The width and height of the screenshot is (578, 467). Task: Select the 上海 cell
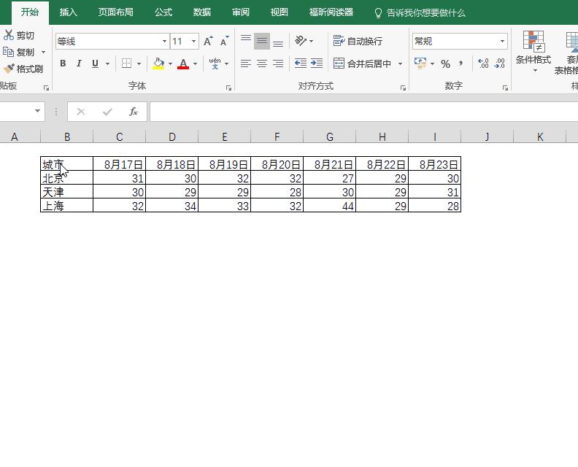(66, 205)
